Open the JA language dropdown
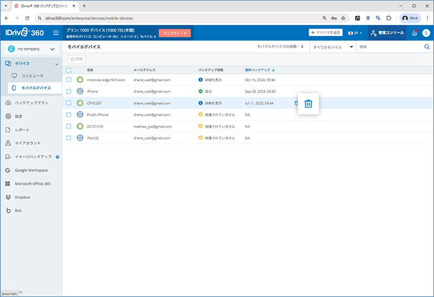Screen dimensions: 434x297 pos(355,33)
